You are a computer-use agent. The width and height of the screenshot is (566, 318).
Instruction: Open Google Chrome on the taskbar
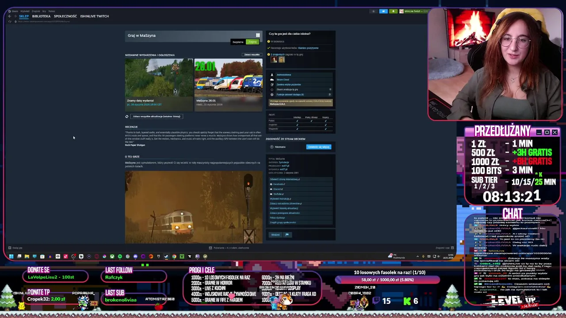click(x=174, y=256)
